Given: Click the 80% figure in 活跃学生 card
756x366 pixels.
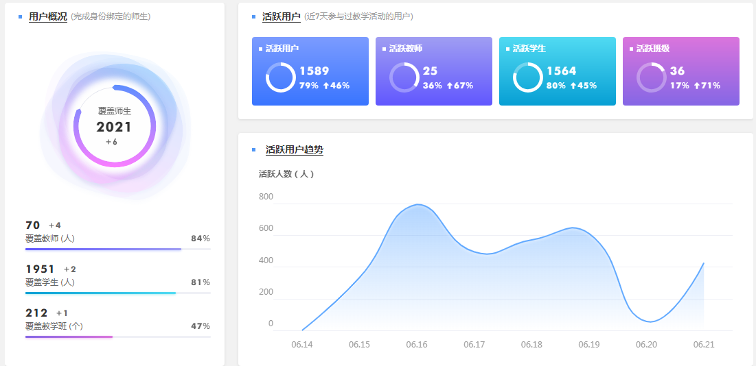Looking at the screenshot, I should coord(556,86).
